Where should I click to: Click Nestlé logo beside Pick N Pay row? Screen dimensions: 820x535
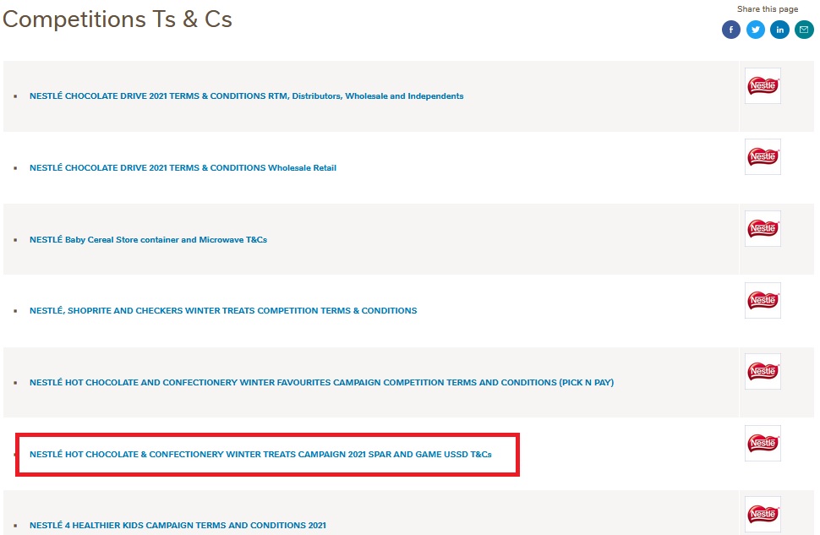click(763, 372)
